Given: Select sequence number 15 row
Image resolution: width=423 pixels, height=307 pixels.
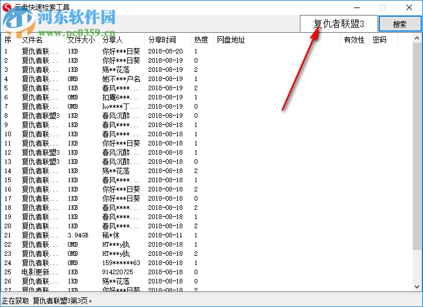Looking at the screenshot, I should pyautogui.click(x=8, y=180).
